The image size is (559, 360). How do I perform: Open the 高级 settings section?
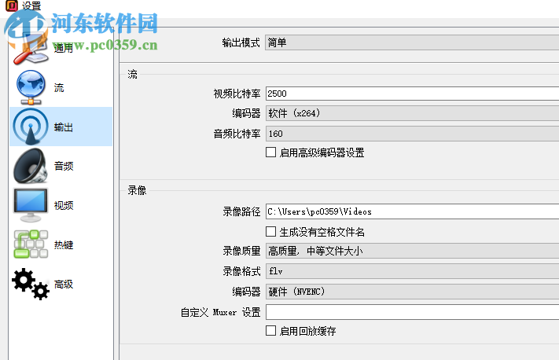pyautogui.click(x=61, y=284)
